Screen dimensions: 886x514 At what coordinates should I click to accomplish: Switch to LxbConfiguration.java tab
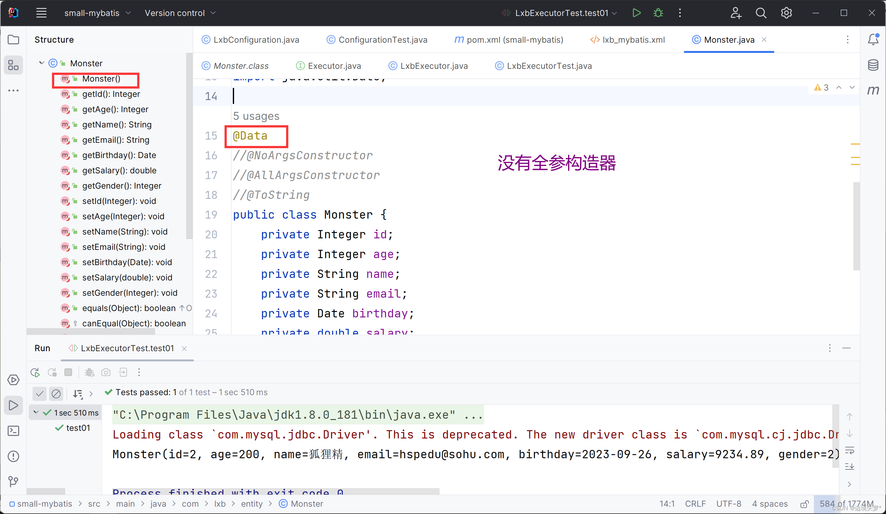(x=250, y=40)
